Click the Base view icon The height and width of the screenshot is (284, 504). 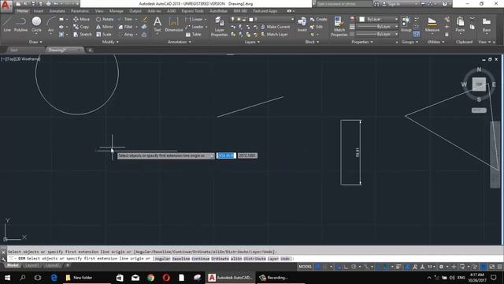point(487,24)
